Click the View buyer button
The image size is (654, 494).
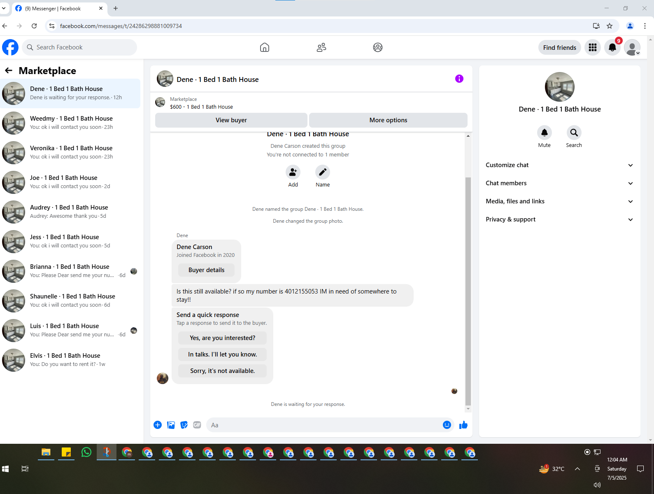[231, 120]
